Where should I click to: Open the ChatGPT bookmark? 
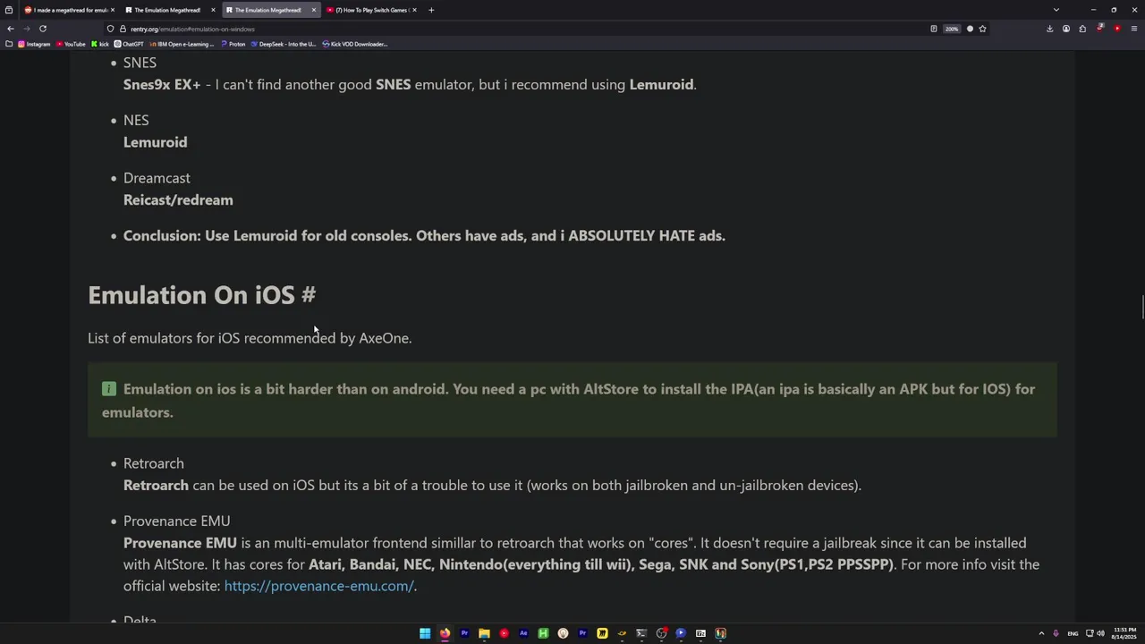129,44
